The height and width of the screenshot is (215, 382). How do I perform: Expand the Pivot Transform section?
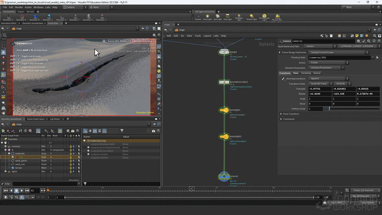[x=281, y=114]
